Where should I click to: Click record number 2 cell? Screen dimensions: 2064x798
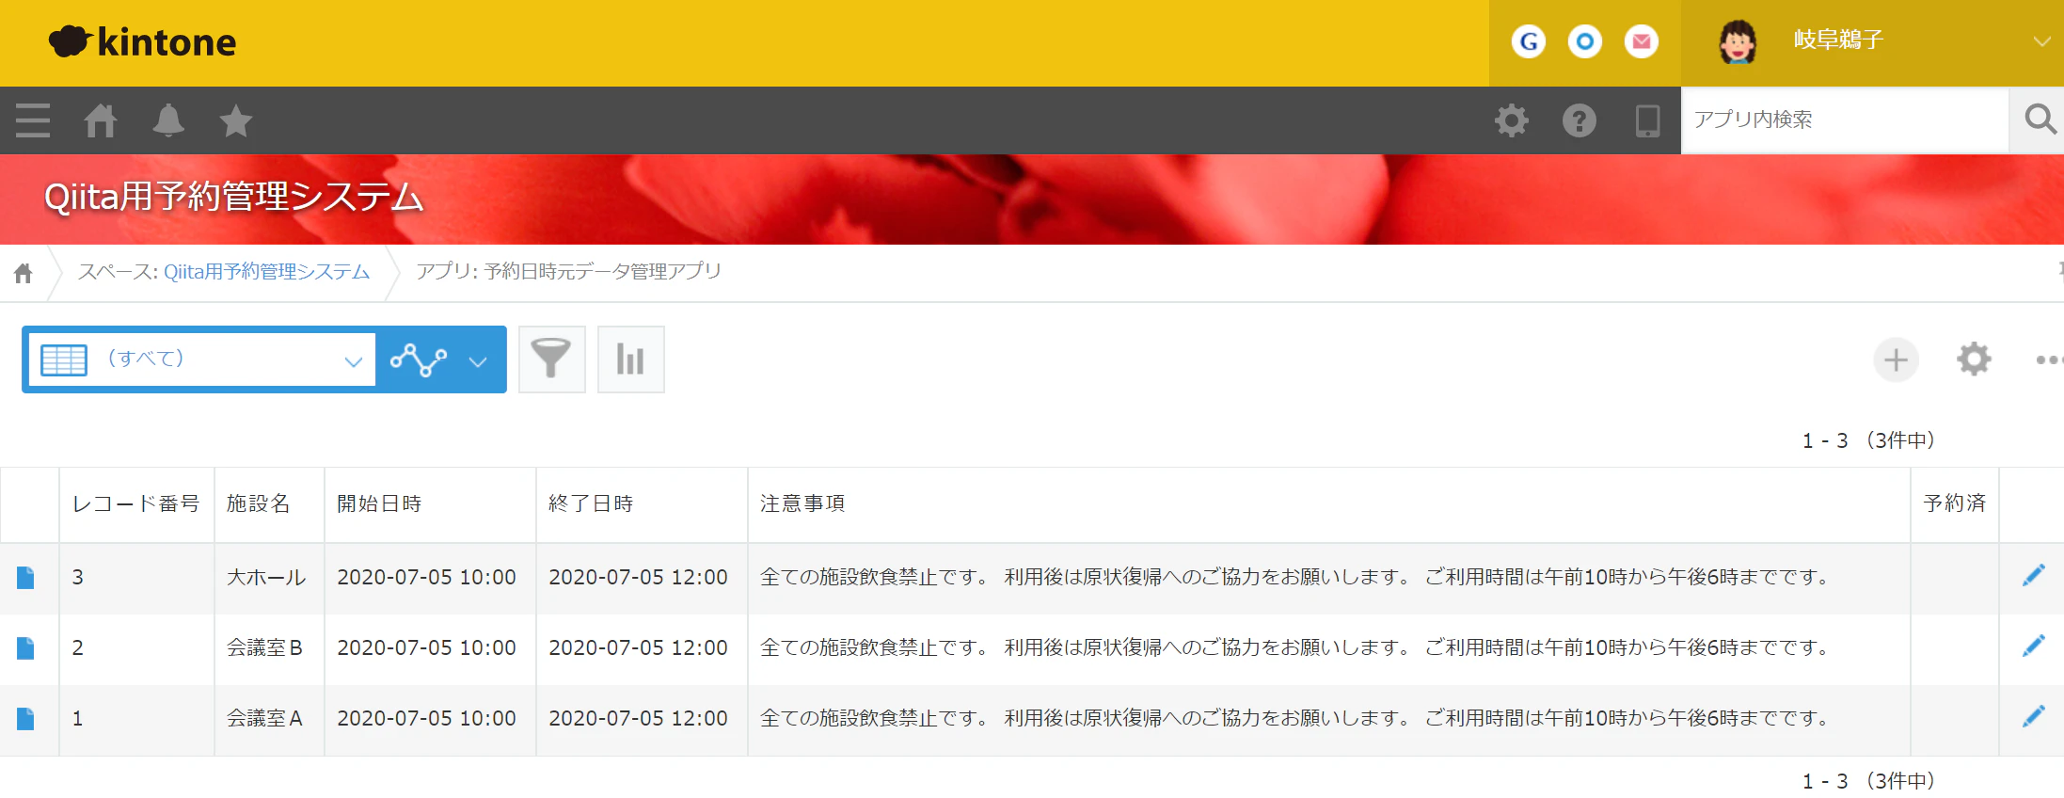(x=136, y=648)
